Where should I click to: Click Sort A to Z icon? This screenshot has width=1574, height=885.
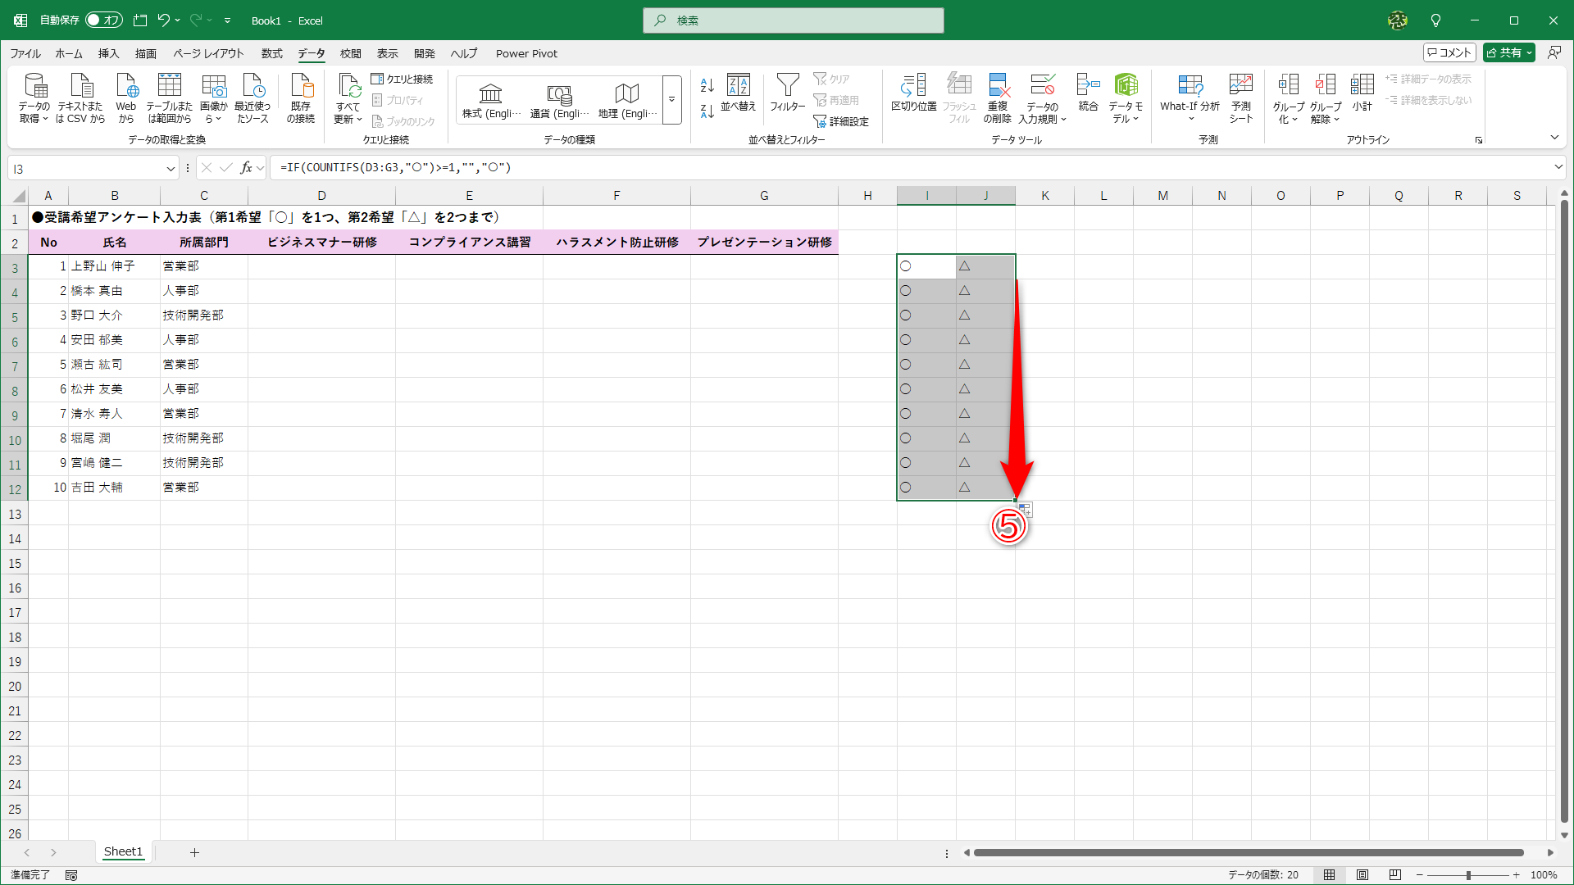pos(707,84)
